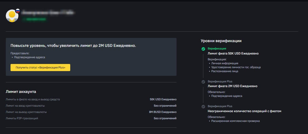Click "Неограниченное количество операций с фиатом" heading
308x134 pixels.
(x=244, y=111)
